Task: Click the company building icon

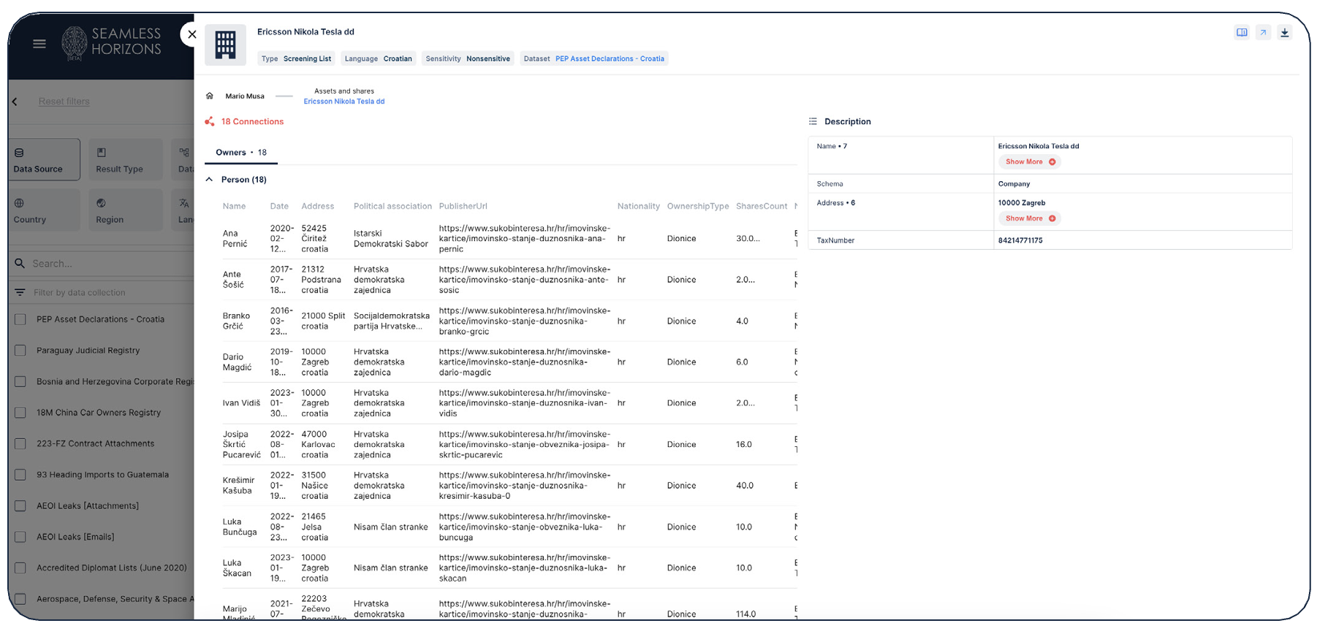Action: coord(225,45)
